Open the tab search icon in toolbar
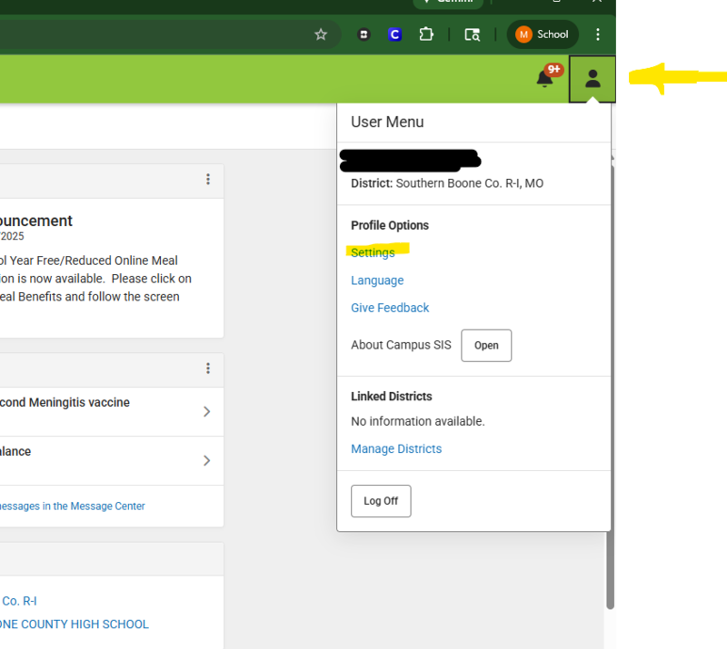The height and width of the screenshot is (649, 727). (472, 34)
